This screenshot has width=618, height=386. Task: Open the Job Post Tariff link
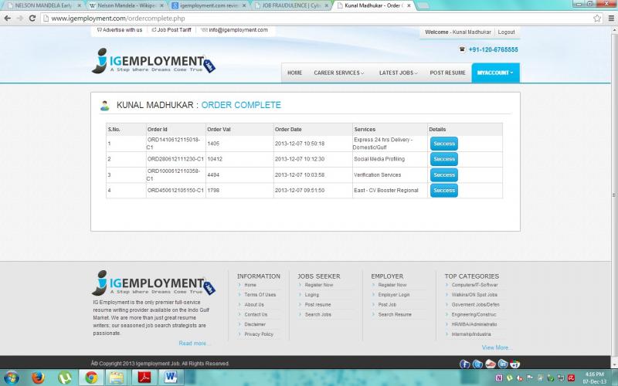point(171,30)
